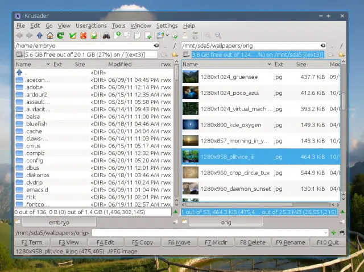Reload panel with green refresh icon
Screen dimensions: 364x272
point(60,35)
